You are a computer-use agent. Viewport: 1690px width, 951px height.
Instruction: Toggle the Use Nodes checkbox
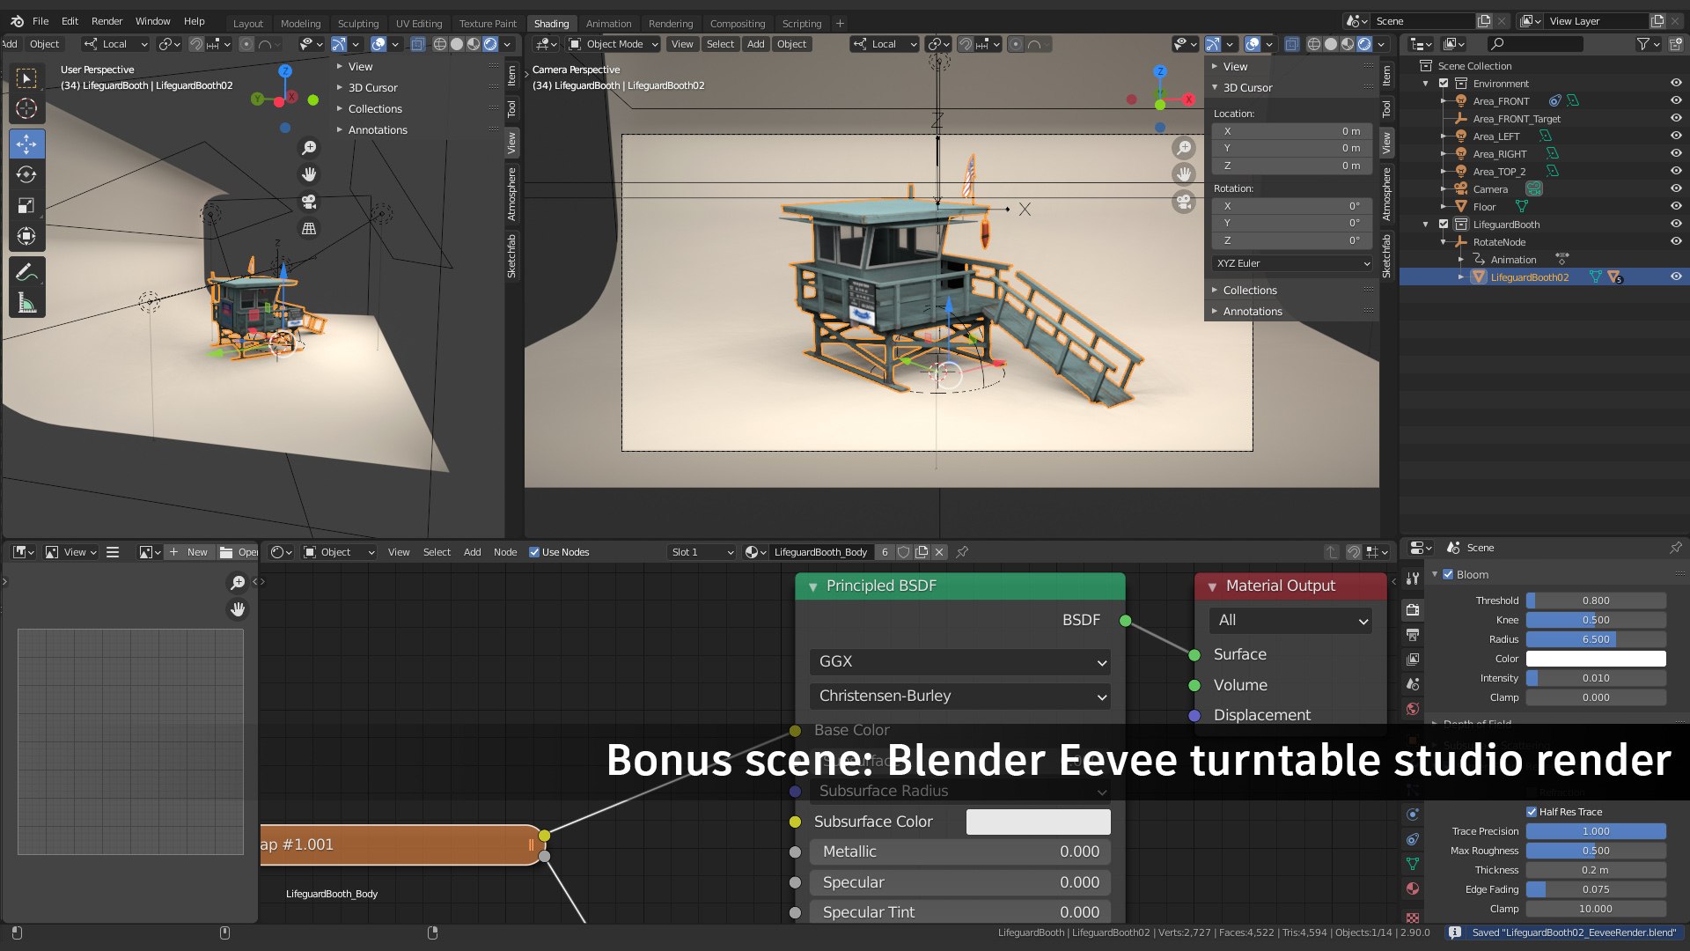tap(534, 552)
